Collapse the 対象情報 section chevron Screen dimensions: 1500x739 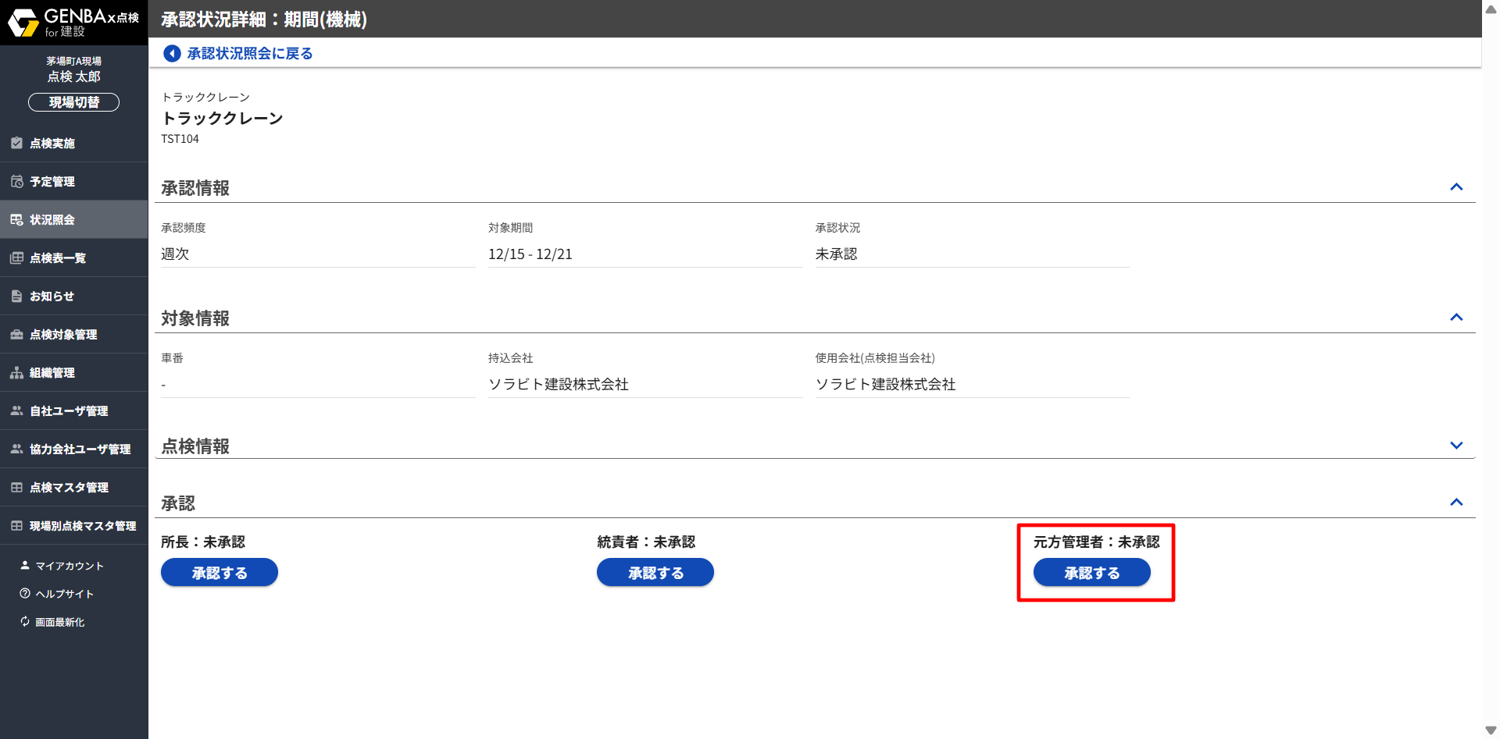point(1455,318)
